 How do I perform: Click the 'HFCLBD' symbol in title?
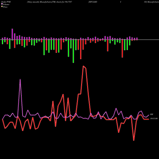(x=93, y=2)
